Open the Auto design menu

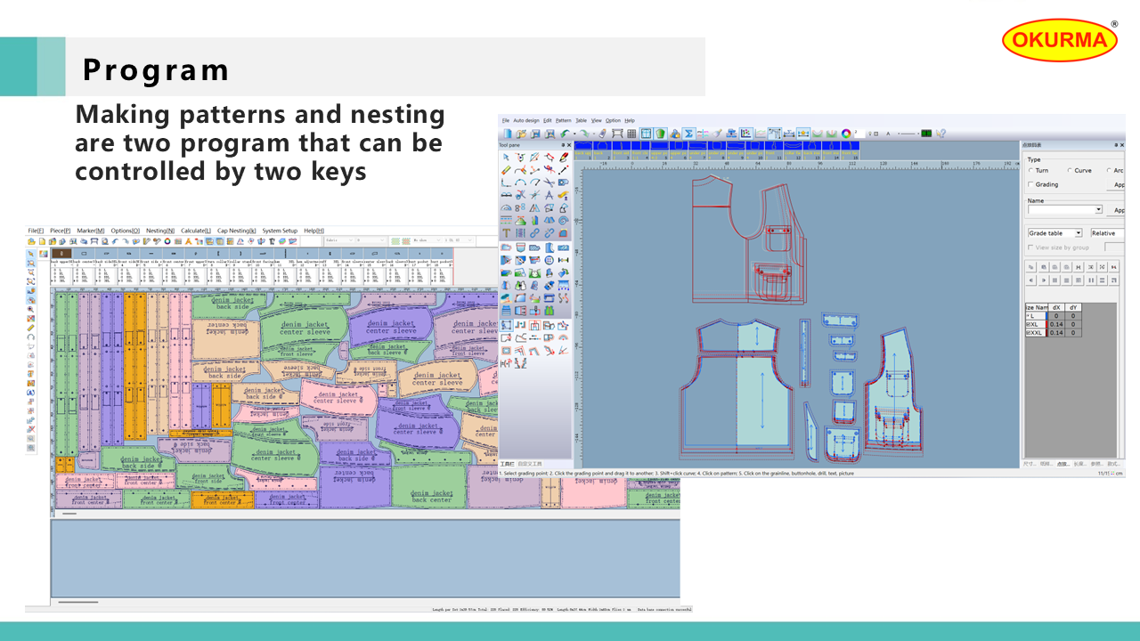525,120
